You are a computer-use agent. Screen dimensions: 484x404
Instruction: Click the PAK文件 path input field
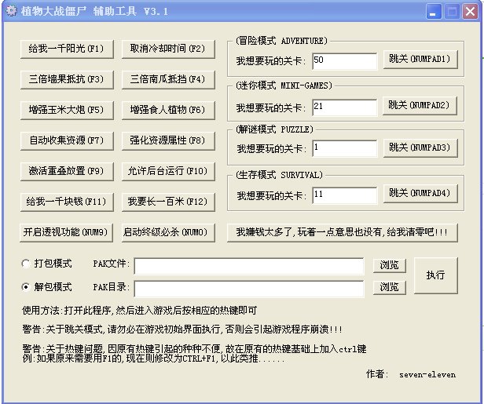pos(248,267)
